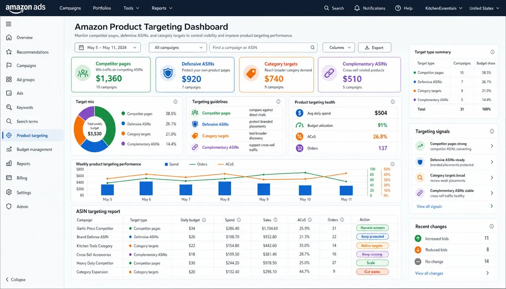Screen dimensions: 506x289
Task: Click the Overview home icon
Action: click(9, 38)
